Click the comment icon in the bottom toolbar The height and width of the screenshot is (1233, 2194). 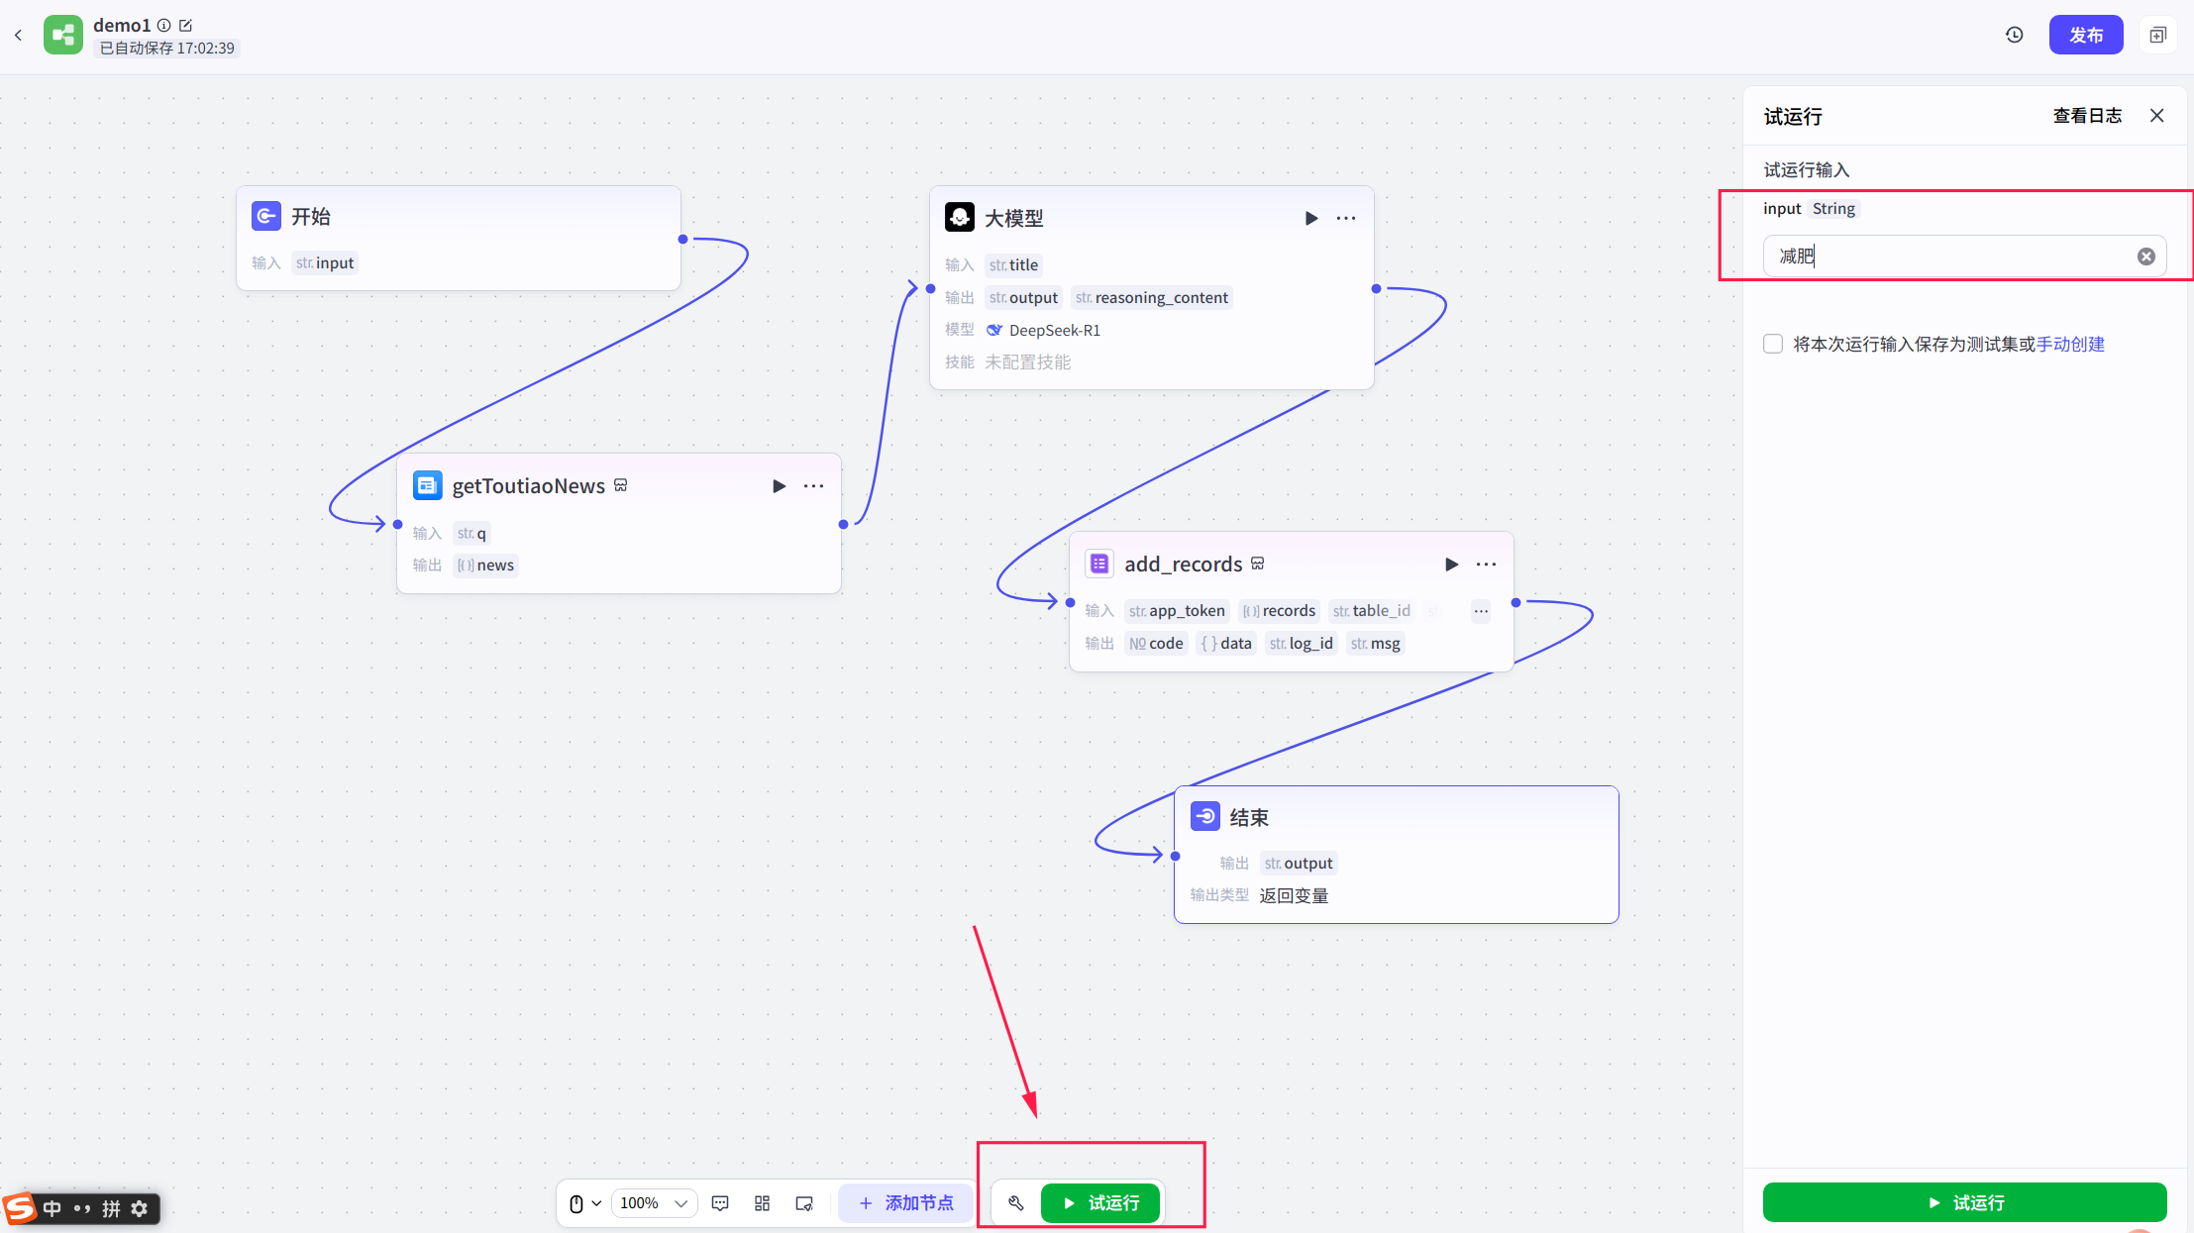[x=720, y=1203]
